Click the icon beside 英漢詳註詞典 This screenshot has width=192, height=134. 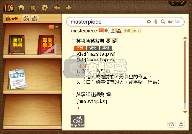tap(108, 94)
